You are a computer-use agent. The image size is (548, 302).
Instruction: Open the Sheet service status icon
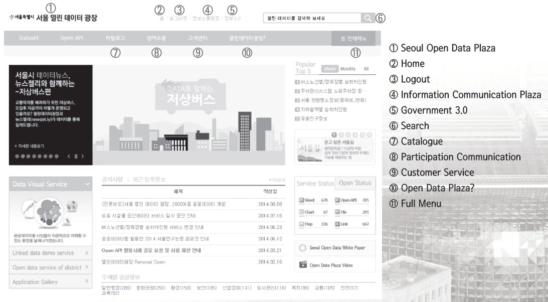pos(302,200)
